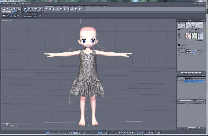The width and height of the screenshot is (208, 136).
Task: Click the green Y position value field
Action: 194,34
